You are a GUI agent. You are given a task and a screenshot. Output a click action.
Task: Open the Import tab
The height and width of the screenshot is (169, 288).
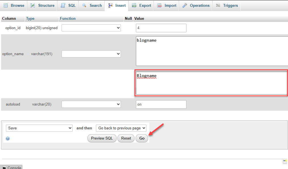[167, 6]
